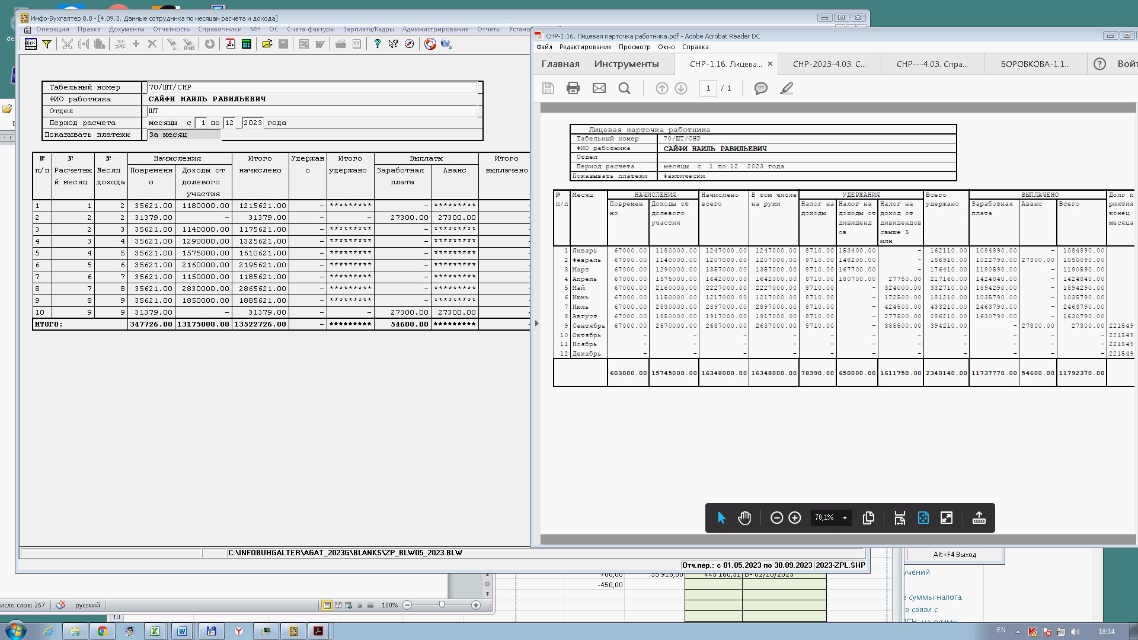Click the printer icon in Инфо-Бухгалтер toolbar
The width and height of the screenshot is (1138, 640).
[x=341, y=44]
